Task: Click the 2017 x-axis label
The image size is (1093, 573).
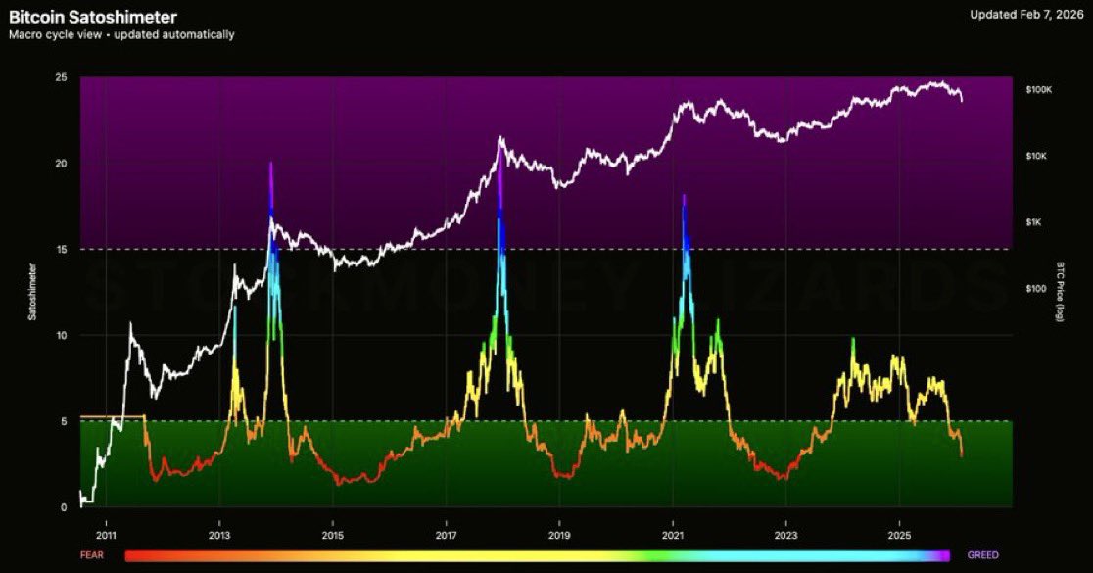Action: (447, 536)
